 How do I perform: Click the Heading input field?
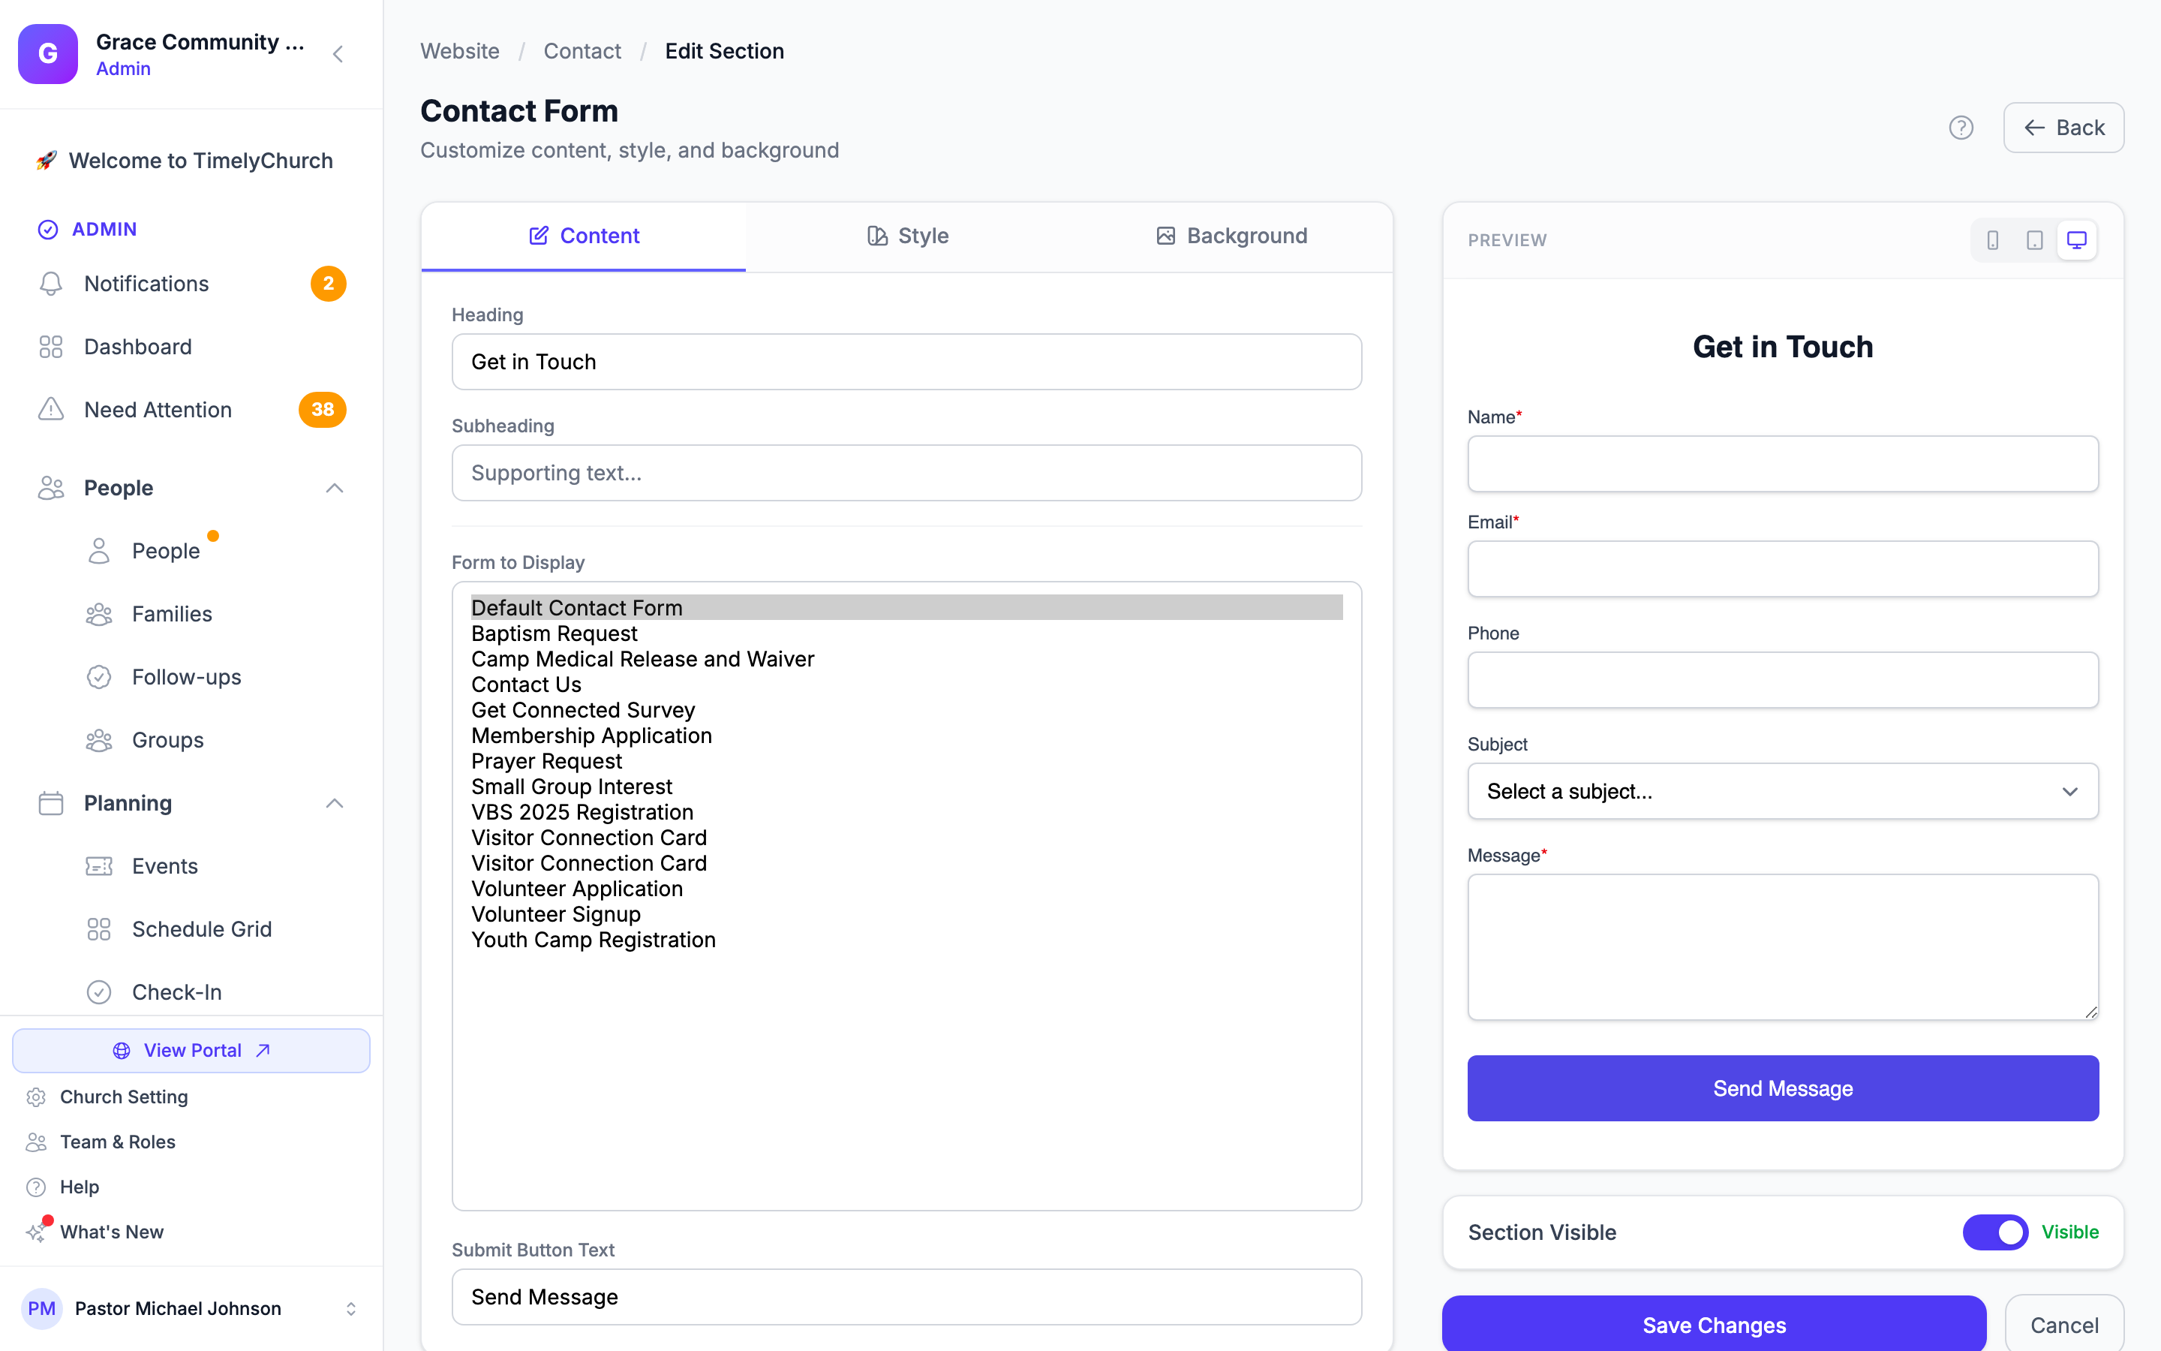(906, 362)
